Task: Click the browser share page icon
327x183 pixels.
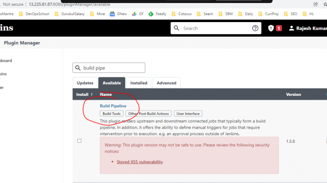Action: 316,4
